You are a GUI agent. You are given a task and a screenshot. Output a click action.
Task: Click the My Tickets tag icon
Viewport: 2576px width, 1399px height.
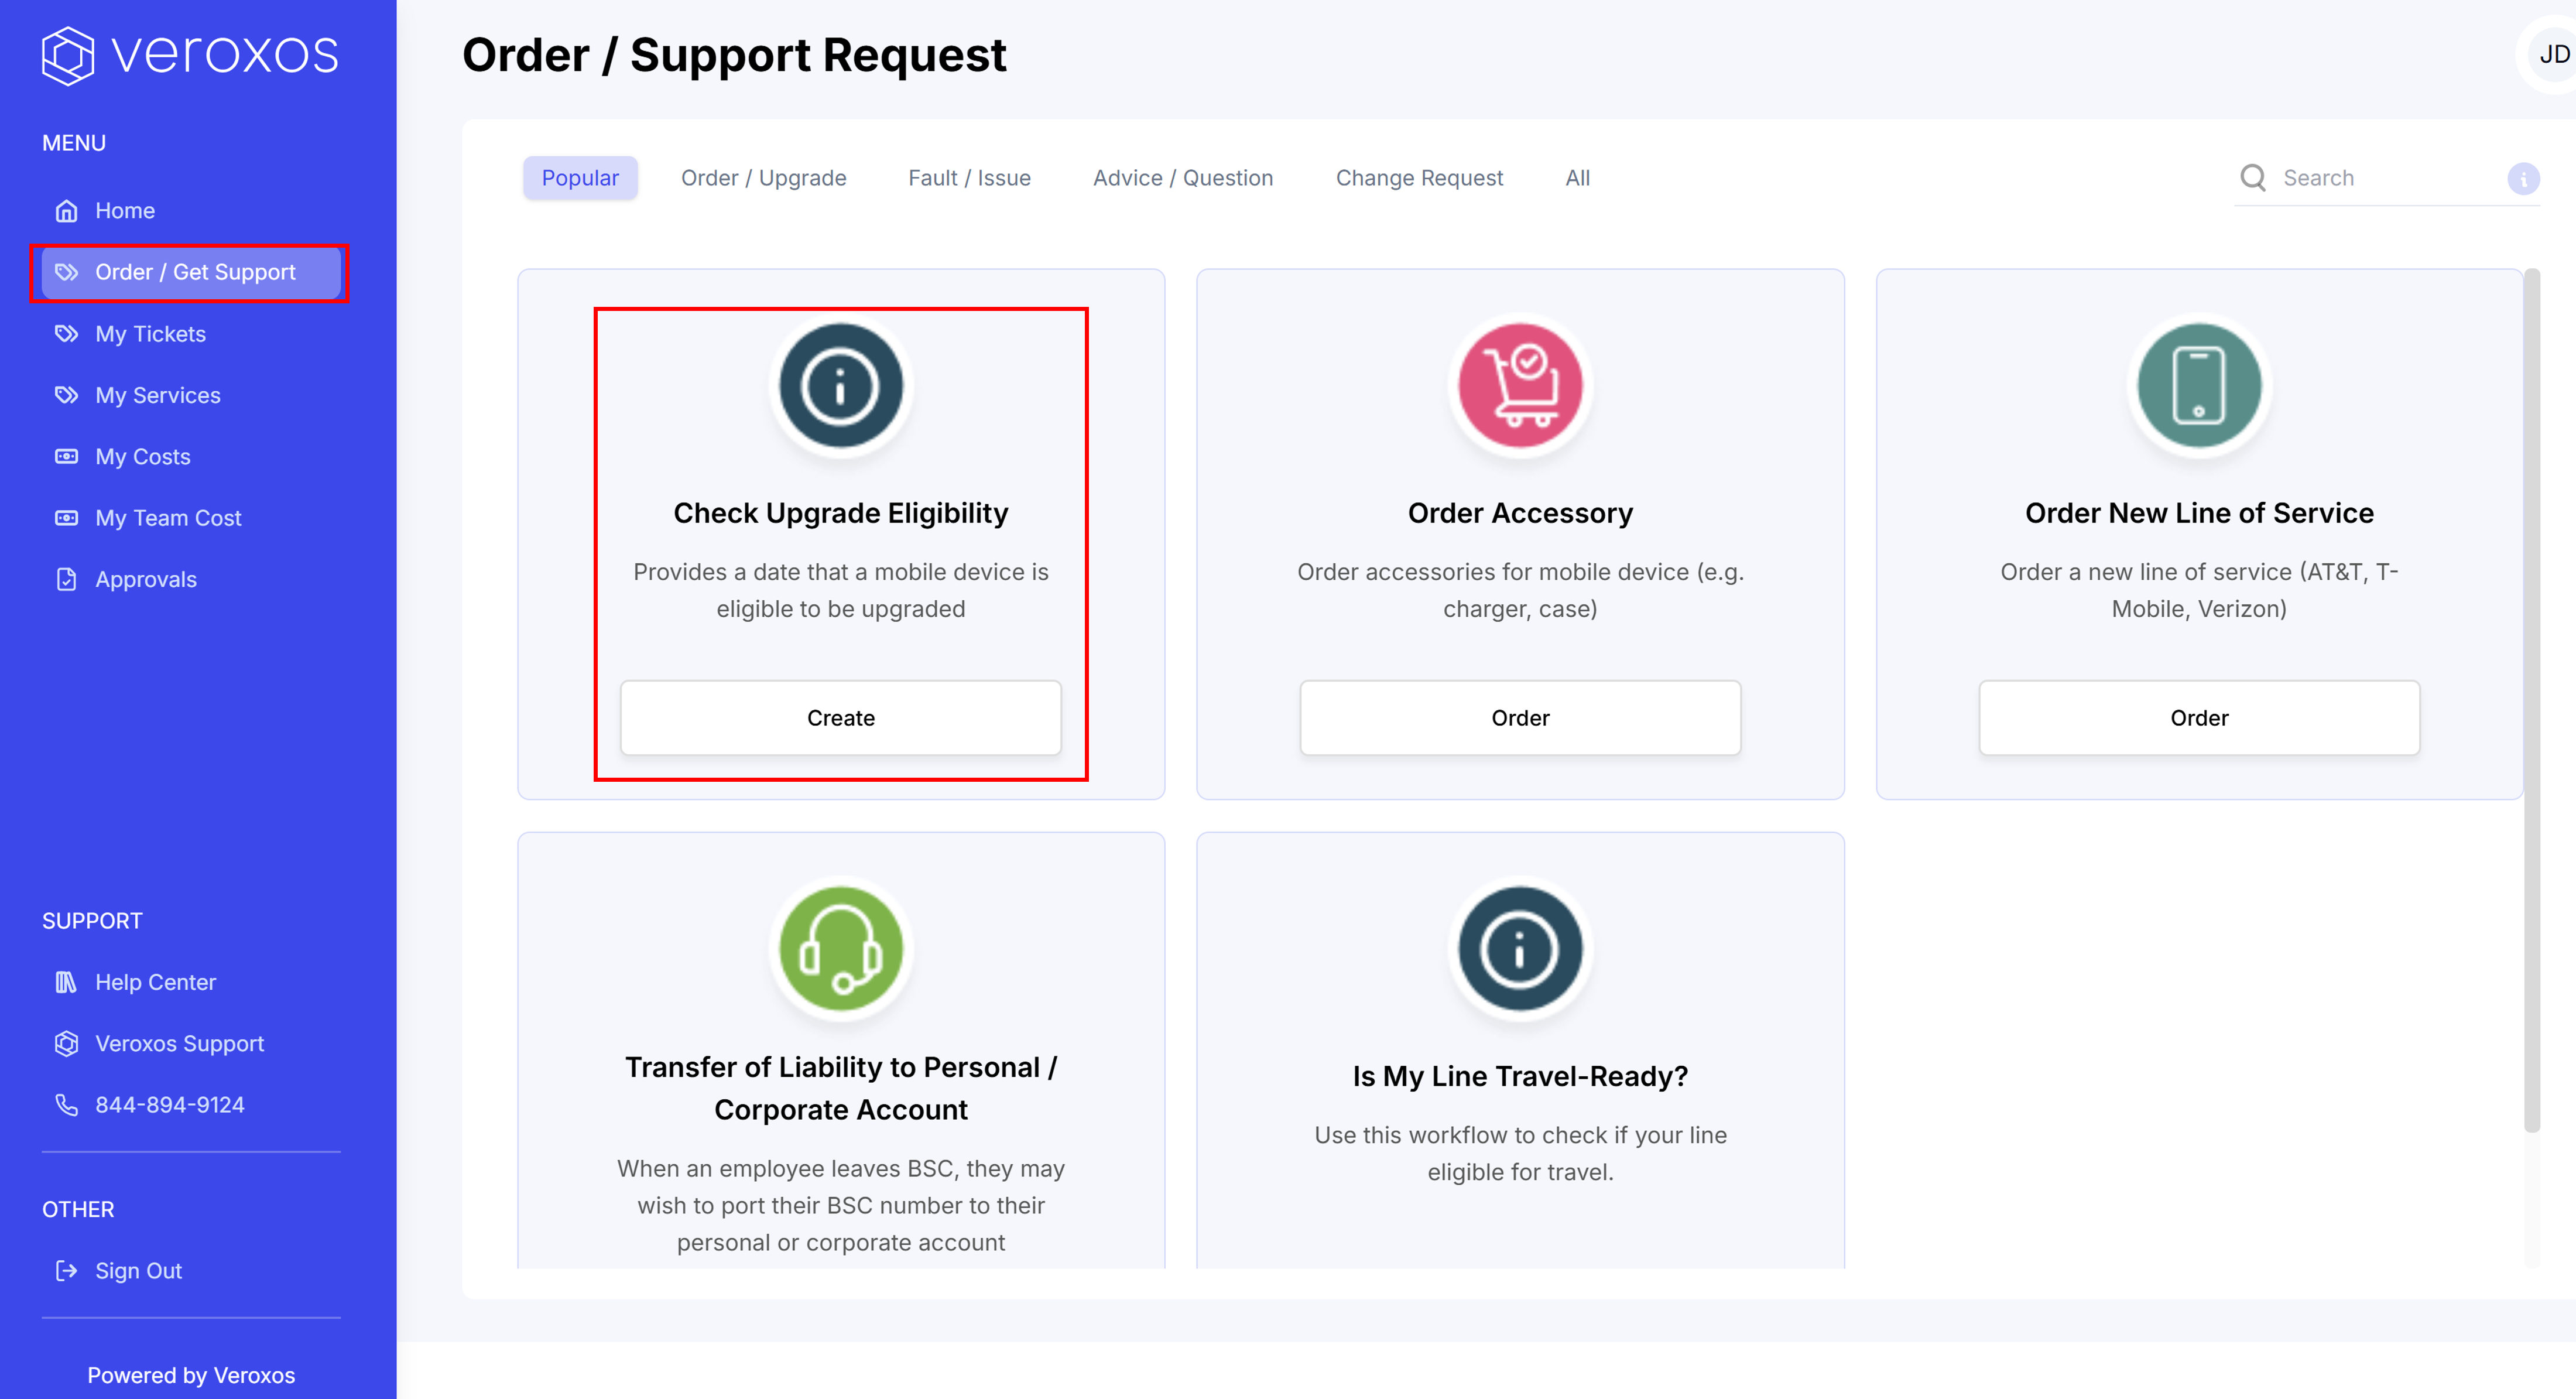66,334
